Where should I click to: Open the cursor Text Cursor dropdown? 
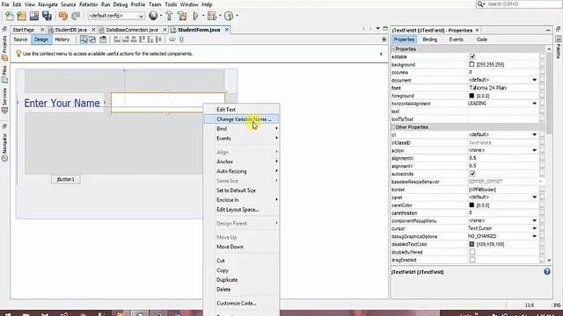(534, 228)
